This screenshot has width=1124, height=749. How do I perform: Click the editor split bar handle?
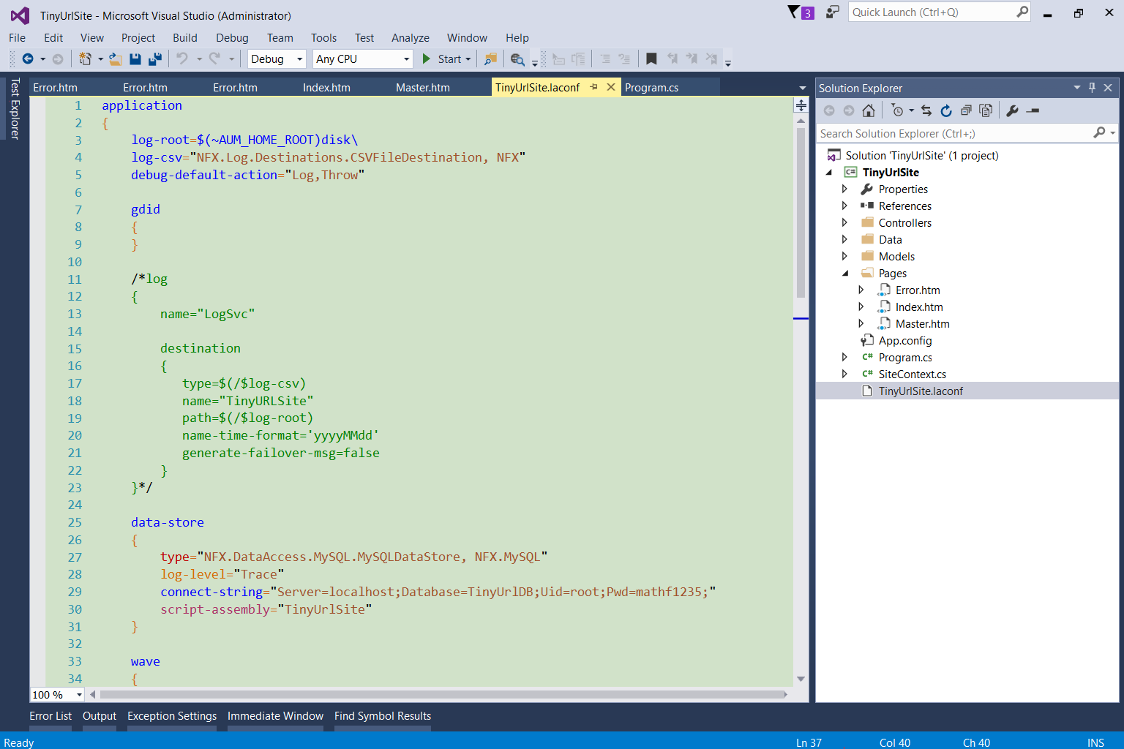(x=801, y=105)
